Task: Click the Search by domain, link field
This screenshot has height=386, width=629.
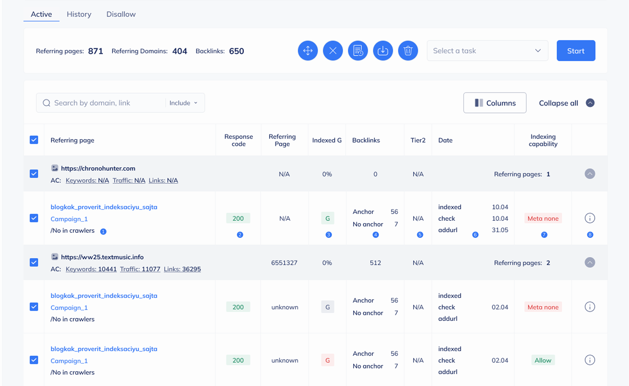Action: pyautogui.click(x=104, y=103)
